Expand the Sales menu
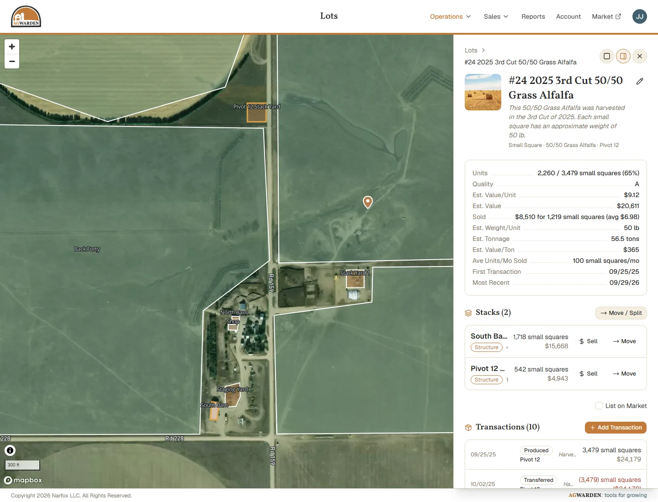The width and height of the screenshot is (658, 502). pos(496,16)
